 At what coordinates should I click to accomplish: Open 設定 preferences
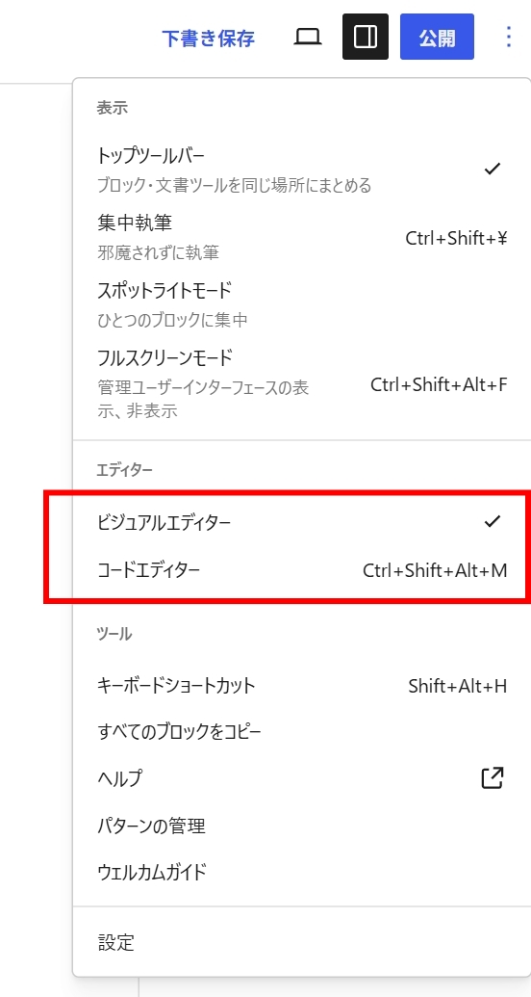(302, 942)
